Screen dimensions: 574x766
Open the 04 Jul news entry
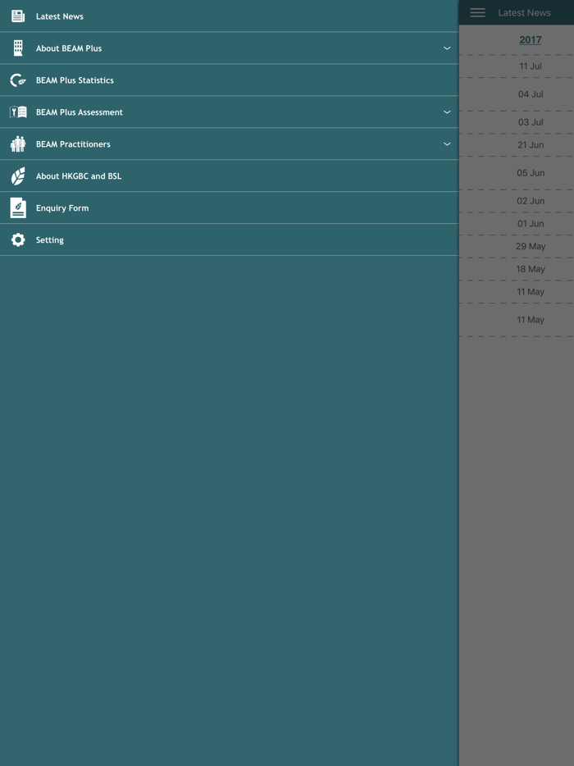coord(517,94)
